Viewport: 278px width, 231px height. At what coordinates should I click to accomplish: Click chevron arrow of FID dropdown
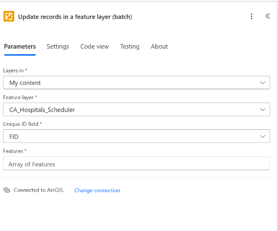[x=262, y=136]
